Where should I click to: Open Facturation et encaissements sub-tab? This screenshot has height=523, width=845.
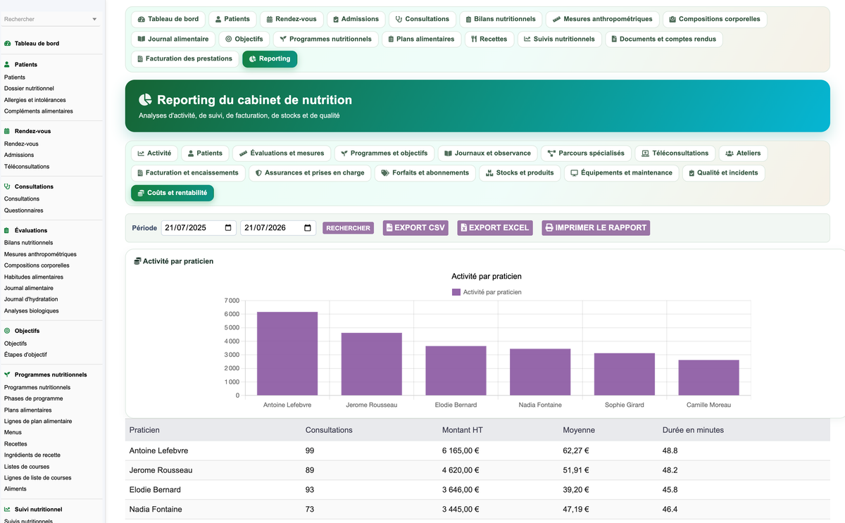pyautogui.click(x=188, y=172)
